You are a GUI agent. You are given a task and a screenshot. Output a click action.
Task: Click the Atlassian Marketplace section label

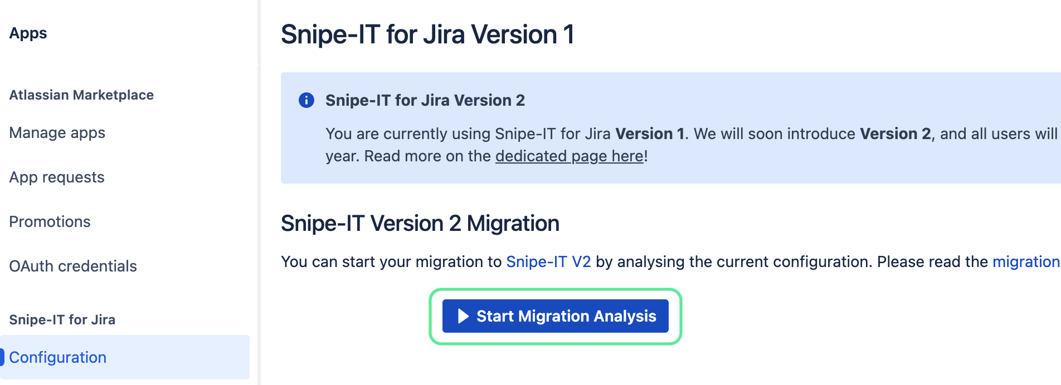81,95
